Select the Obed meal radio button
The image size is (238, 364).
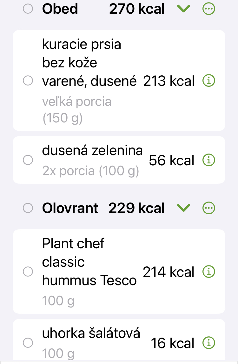pos(28,9)
